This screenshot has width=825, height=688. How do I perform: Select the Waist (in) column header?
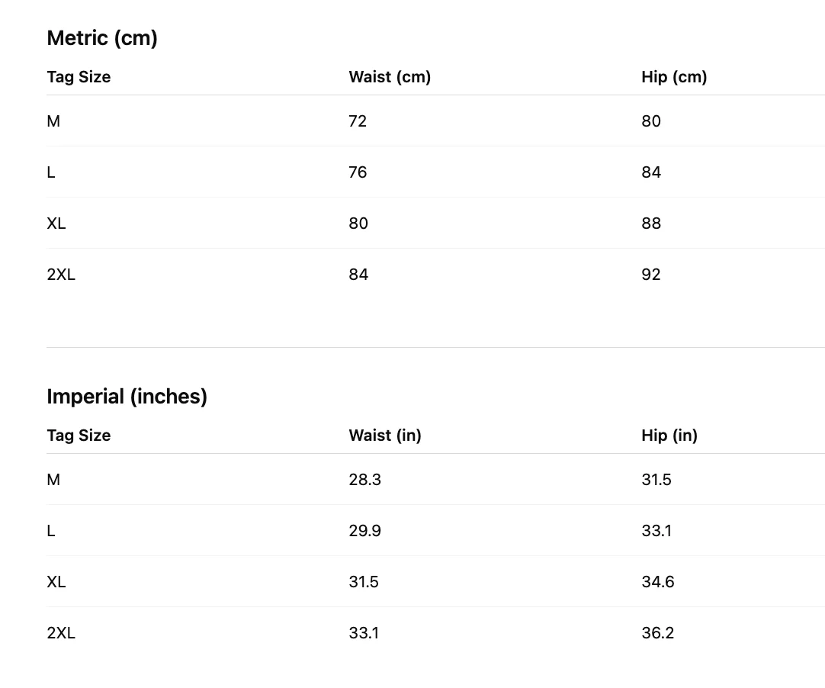pos(385,436)
